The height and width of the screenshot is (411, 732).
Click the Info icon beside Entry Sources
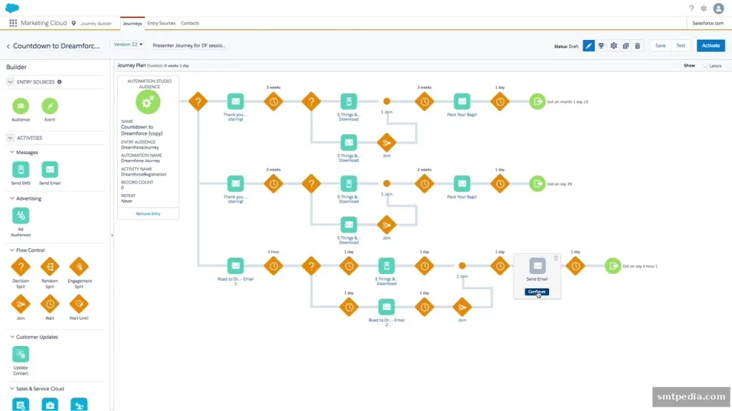59,82
